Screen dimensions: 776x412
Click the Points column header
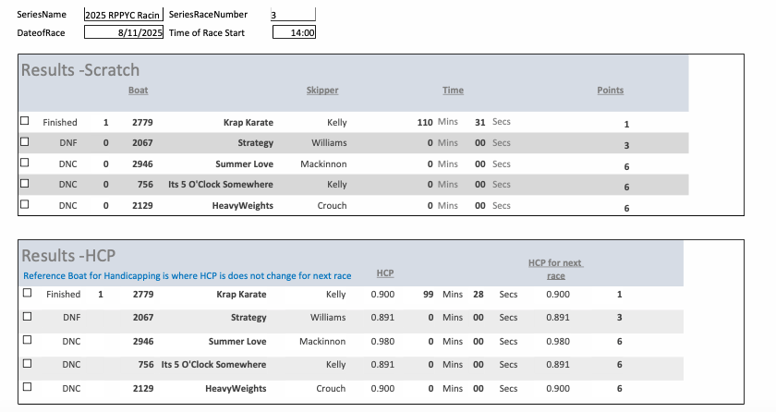(610, 91)
